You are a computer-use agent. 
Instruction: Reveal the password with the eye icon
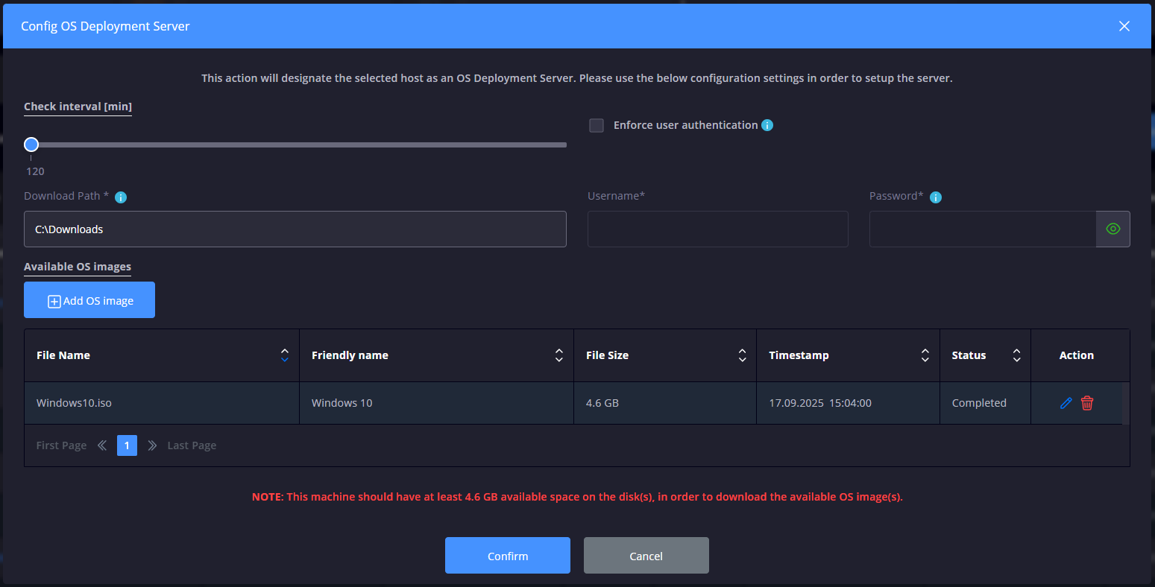point(1112,229)
